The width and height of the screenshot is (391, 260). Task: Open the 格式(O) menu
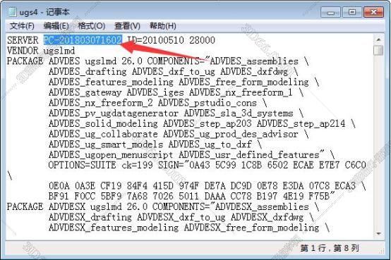pos(92,25)
